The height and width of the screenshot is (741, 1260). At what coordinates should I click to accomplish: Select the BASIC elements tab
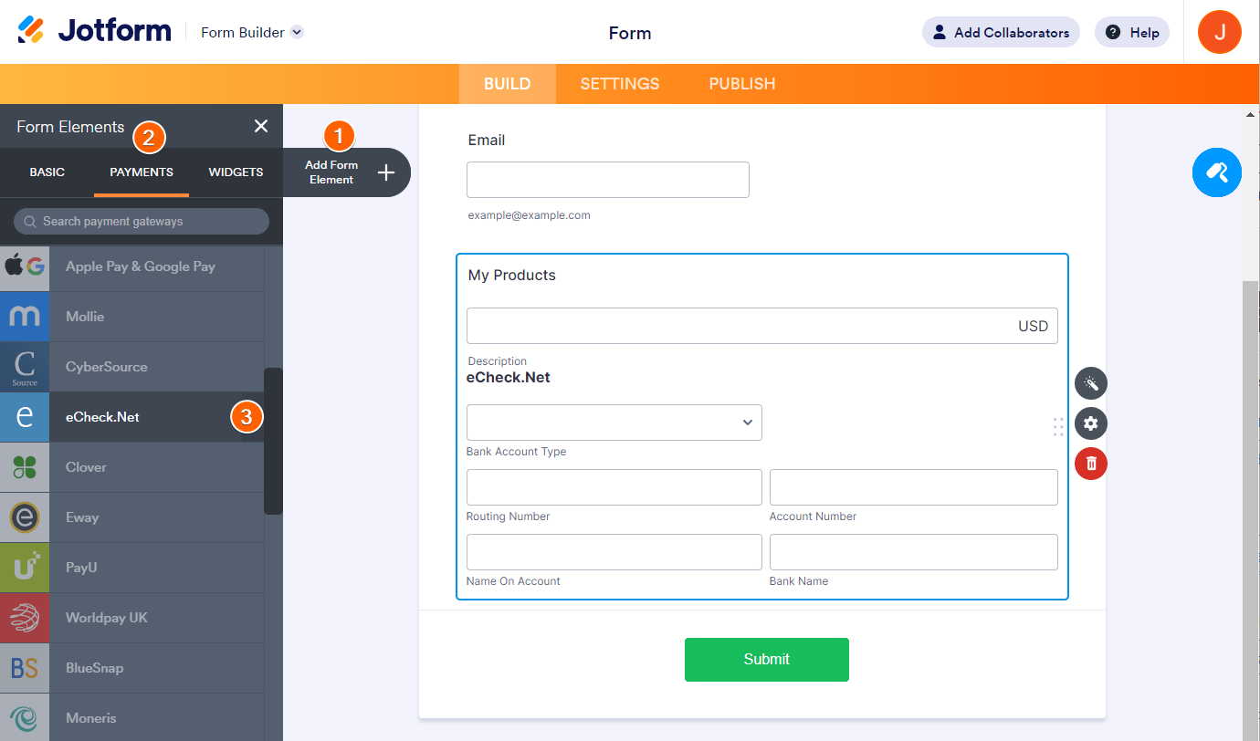[x=47, y=172]
